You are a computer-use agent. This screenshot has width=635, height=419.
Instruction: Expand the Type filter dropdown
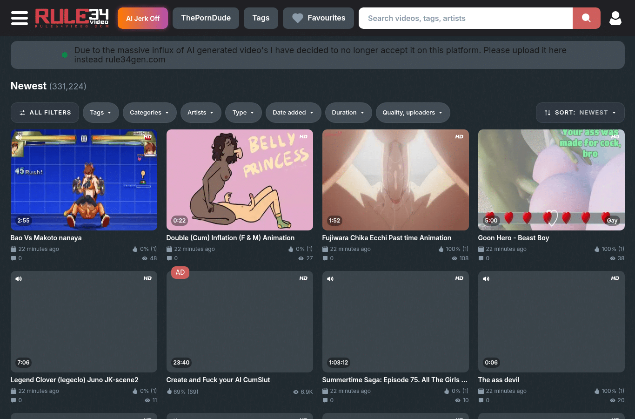click(243, 113)
